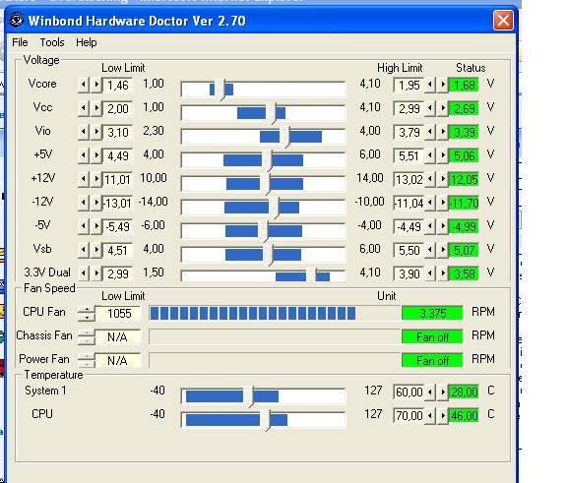Increase Vcore high limit with right arrow
This screenshot has height=483, width=567.
click(x=443, y=85)
